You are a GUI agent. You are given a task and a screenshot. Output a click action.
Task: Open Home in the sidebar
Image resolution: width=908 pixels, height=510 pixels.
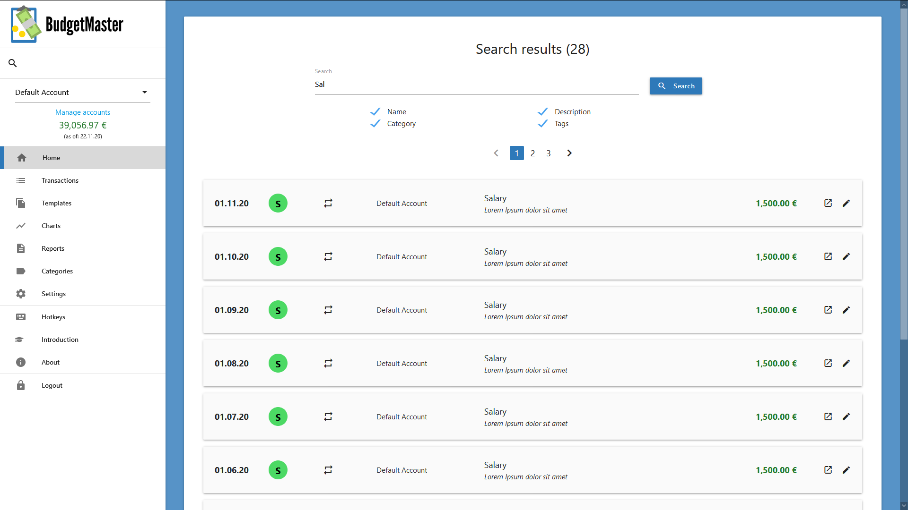[83, 158]
